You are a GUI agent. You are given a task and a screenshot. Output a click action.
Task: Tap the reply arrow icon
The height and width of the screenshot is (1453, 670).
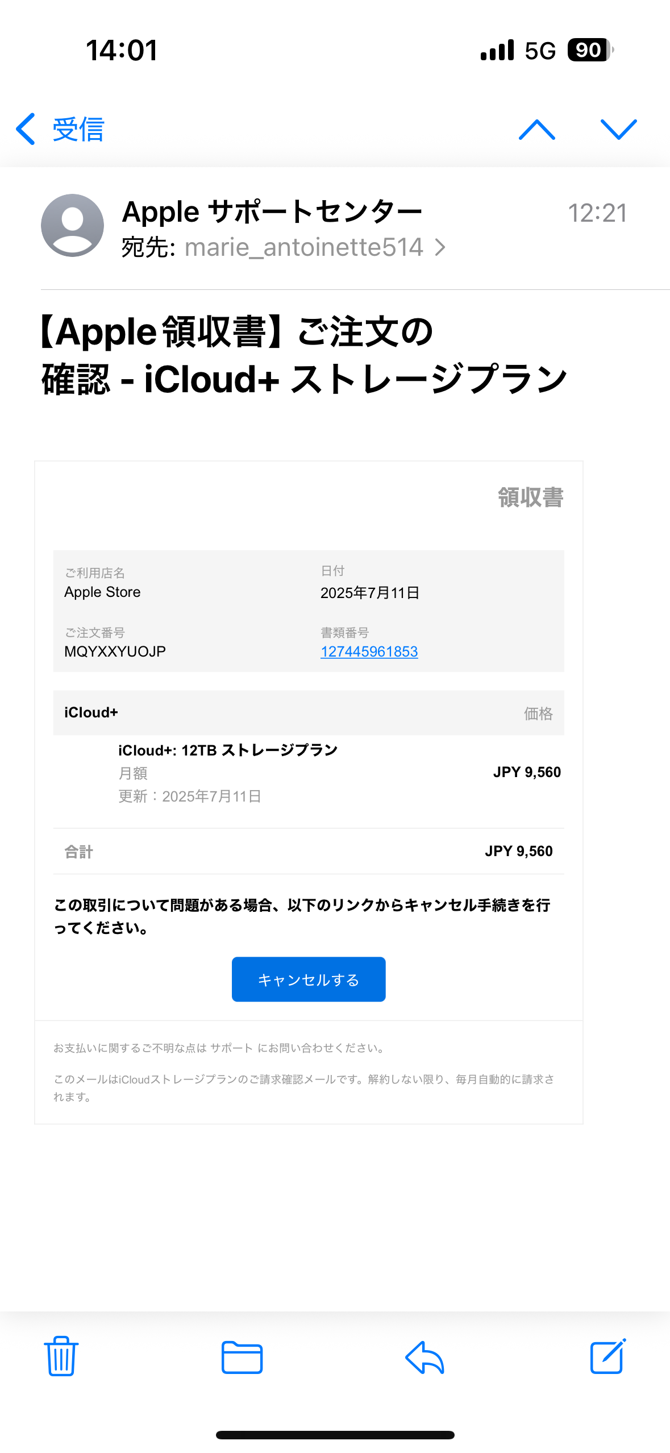pyautogui.click(x=425, y=1357)
